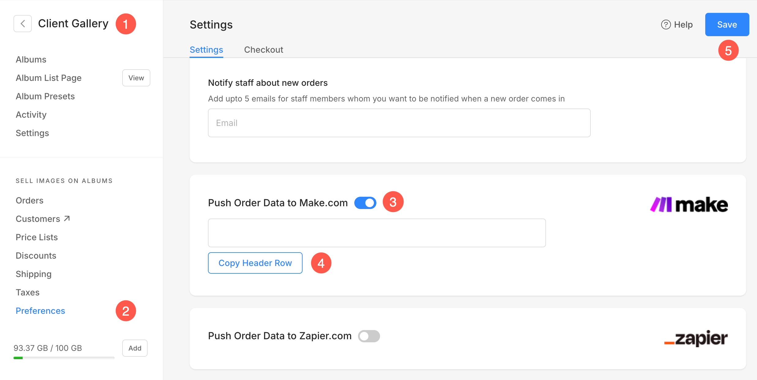Viewport: 757px width, 380px height.
Task: Click the back arrow beside Client Gallery
Action: pos(23,24)
